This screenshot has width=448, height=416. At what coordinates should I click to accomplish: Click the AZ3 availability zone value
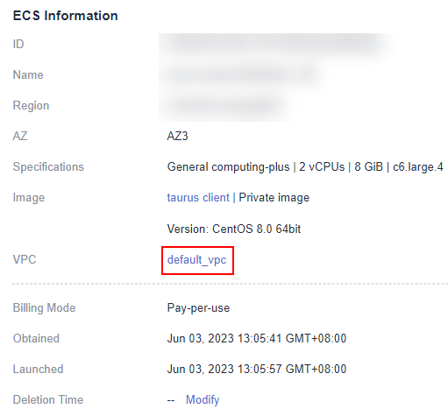(177, 136)
